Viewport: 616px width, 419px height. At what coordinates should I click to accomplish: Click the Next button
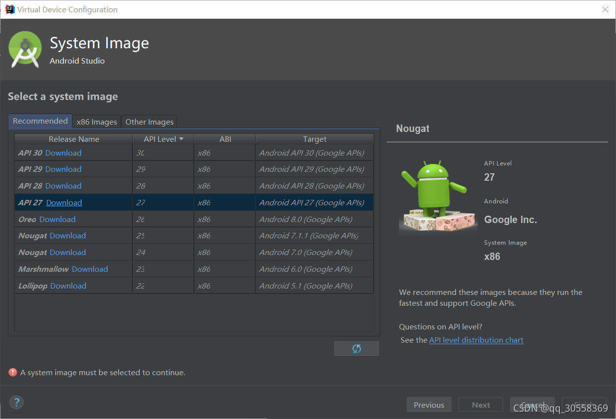[x=481, y=405]
